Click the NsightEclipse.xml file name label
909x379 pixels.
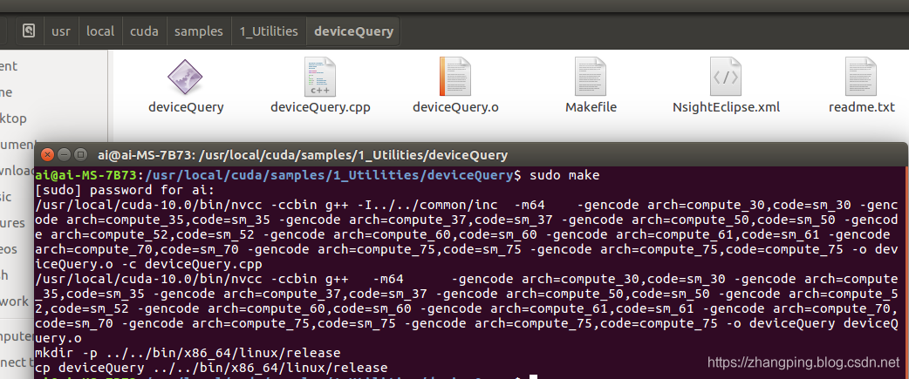[726, 108]
